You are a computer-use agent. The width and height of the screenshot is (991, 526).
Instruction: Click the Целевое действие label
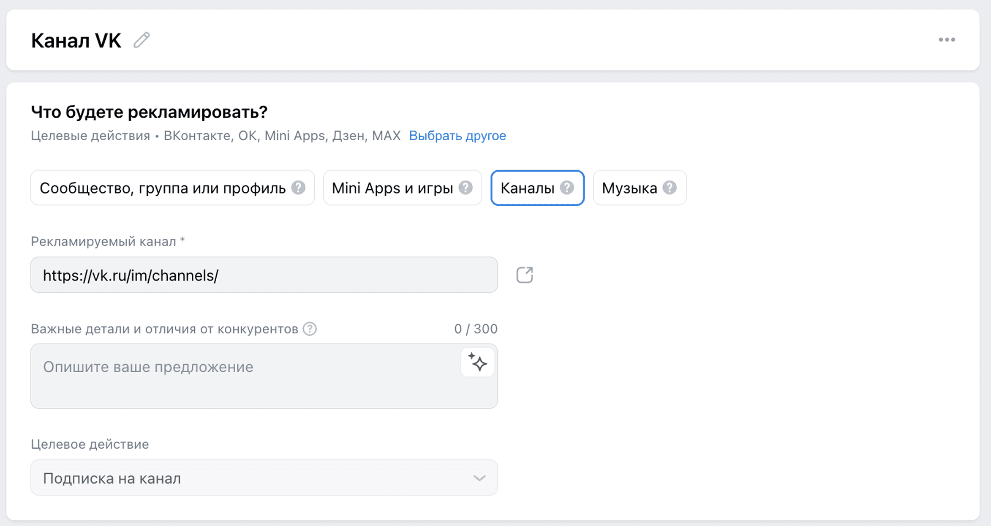[x=90, y=444]
